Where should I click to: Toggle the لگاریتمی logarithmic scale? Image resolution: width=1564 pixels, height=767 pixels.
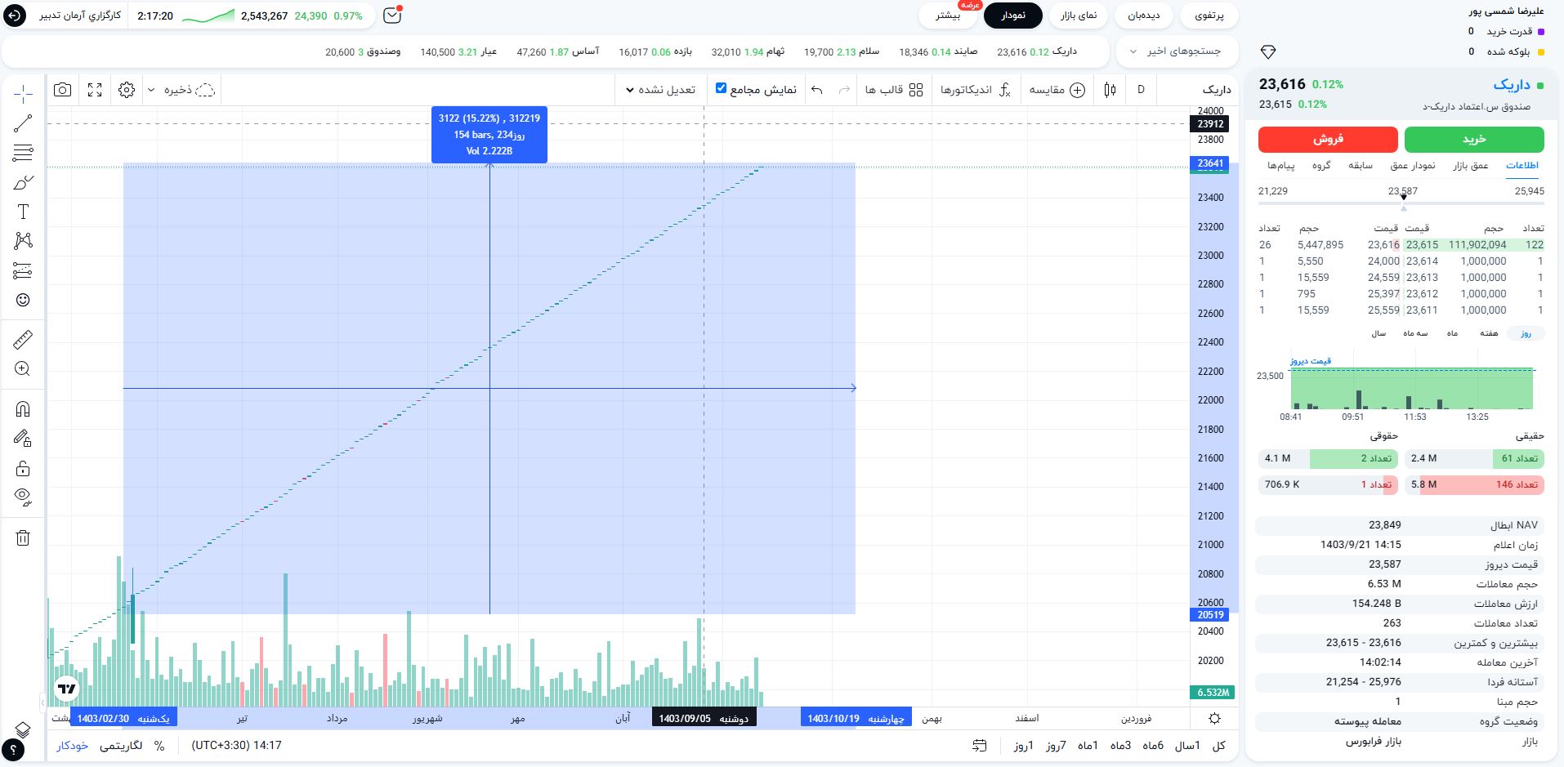(121, 746)
